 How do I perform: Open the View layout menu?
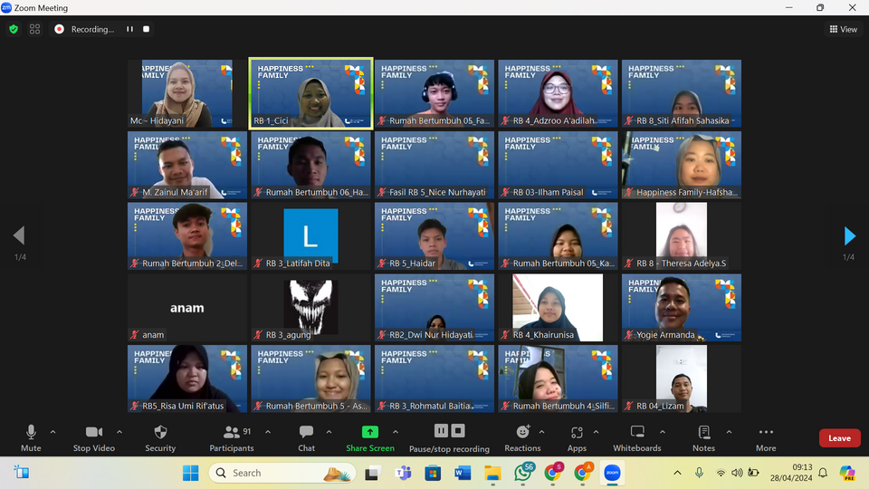(x=843, y=29)
